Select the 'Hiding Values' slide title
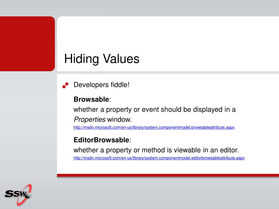Screen dimensions: 279x209 coord(102,59)
